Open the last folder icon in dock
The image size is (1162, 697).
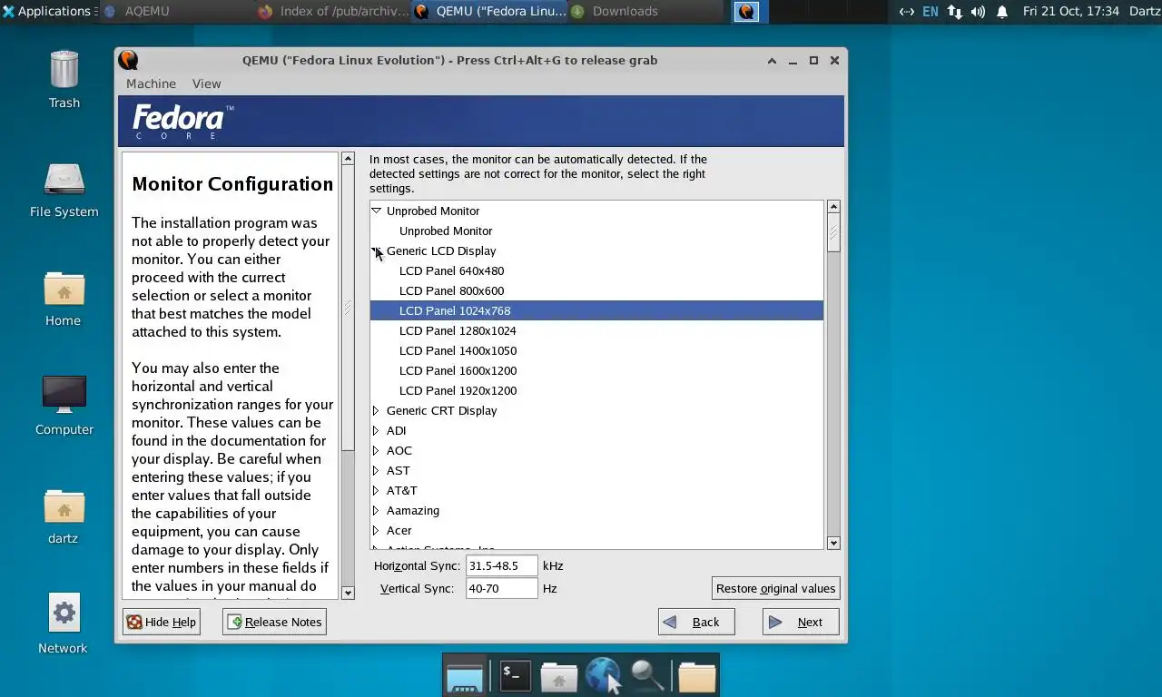(696, 676)
